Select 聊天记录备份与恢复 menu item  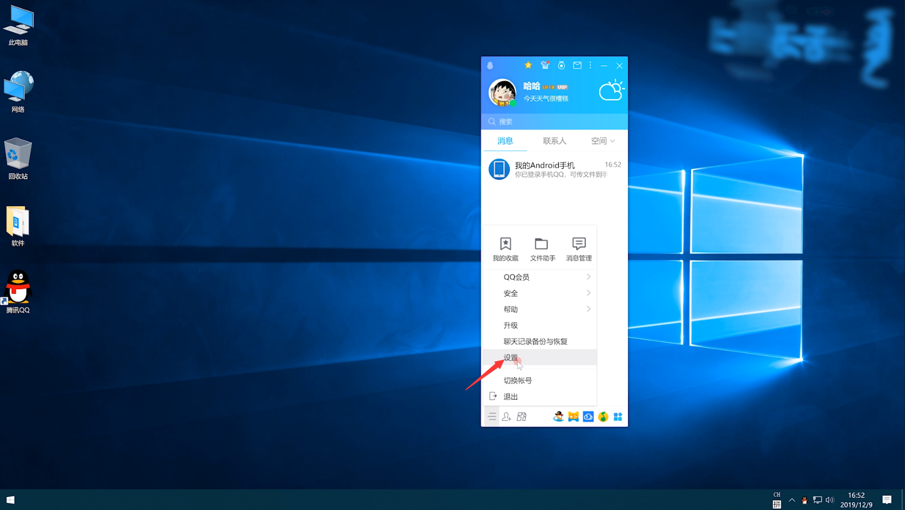tap(540, 341)
